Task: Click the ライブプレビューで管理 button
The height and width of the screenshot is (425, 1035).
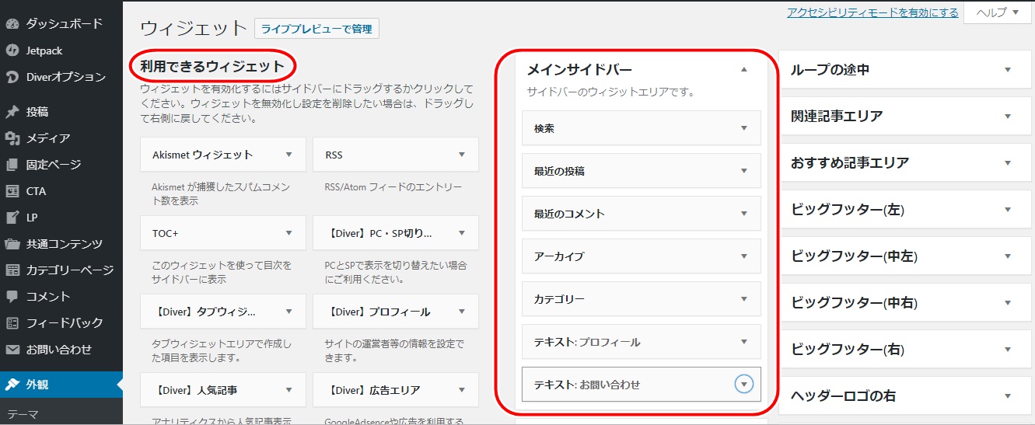Action: 316,30
